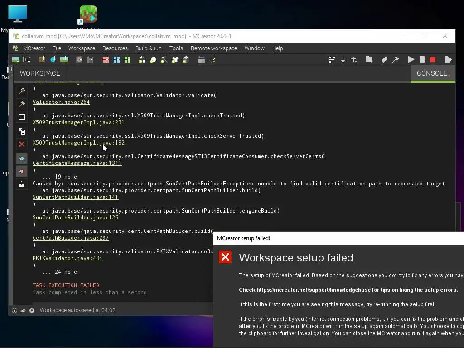Open the Tools menu
Screen dimensions: 464x348
tap(176, 48)
